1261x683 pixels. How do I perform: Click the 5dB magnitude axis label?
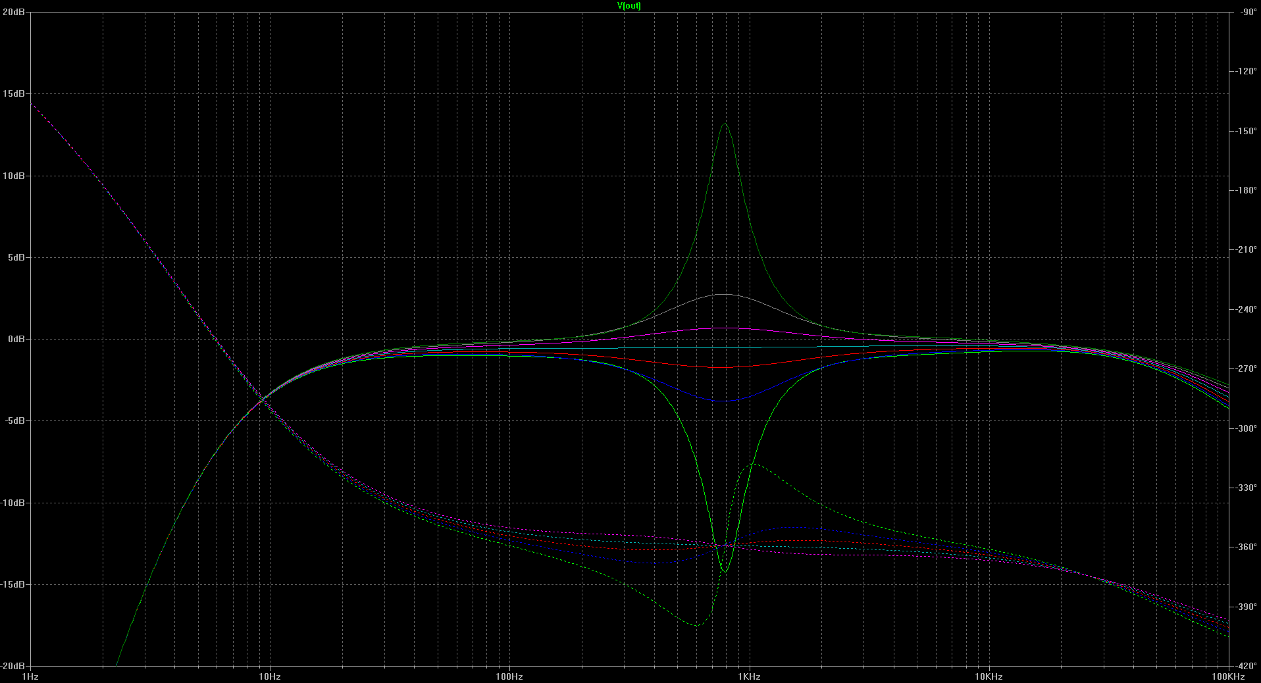coord(16,257)
